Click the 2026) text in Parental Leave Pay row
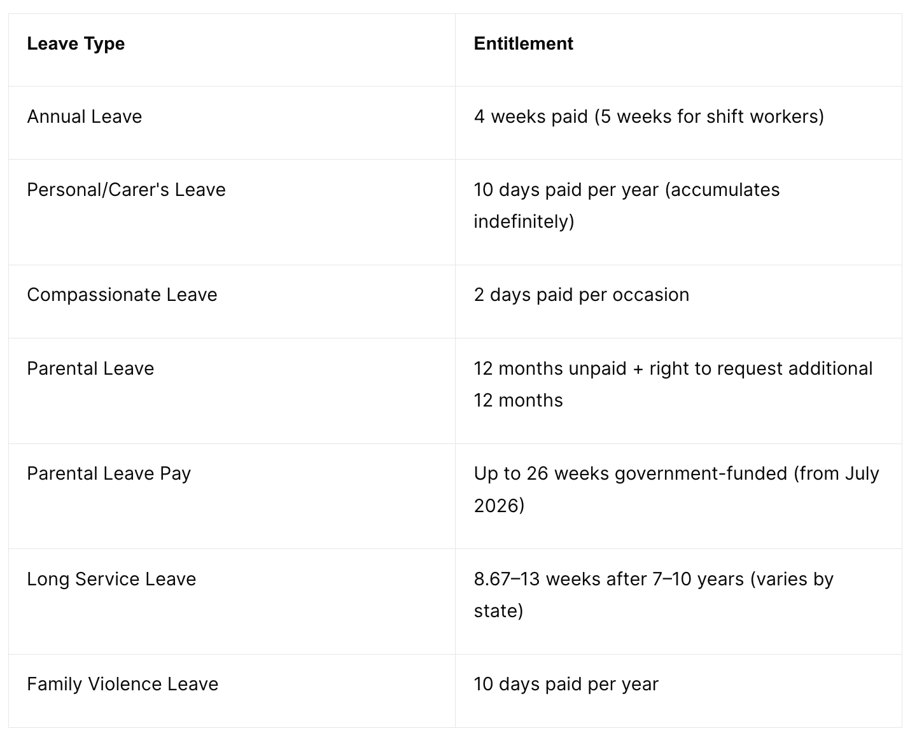 [x=499, y=505]
